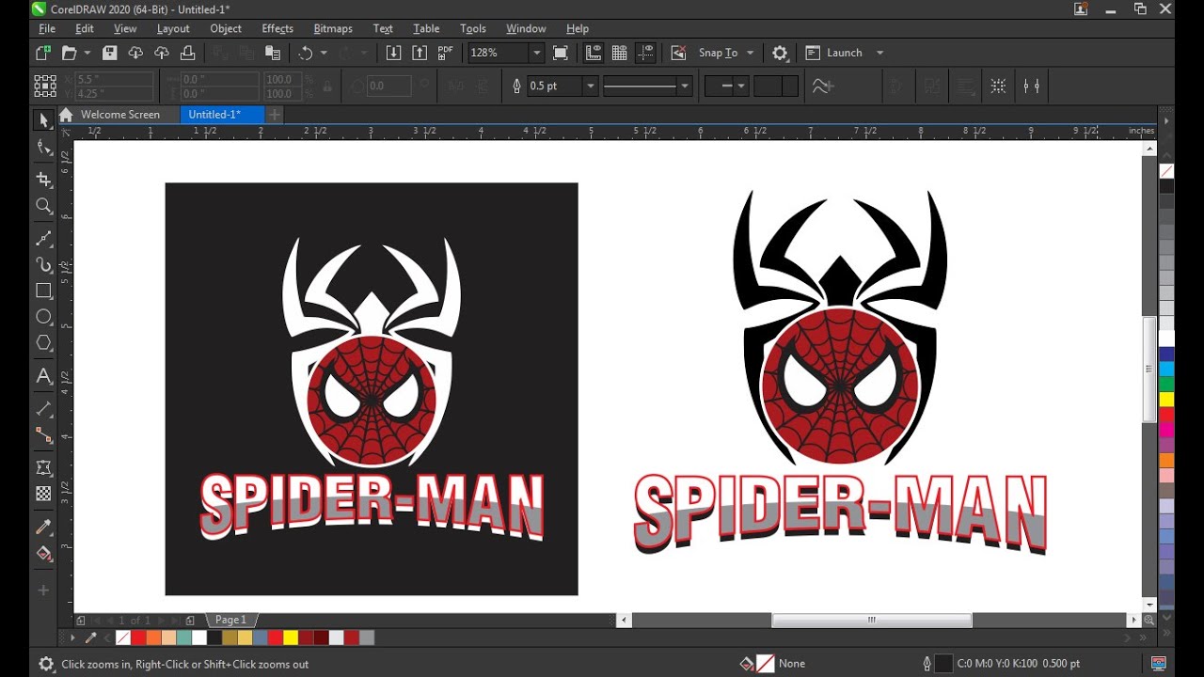Click the teal swatch in document palette
This screenshot has height=677, width=1204.
tap(183, 638)
